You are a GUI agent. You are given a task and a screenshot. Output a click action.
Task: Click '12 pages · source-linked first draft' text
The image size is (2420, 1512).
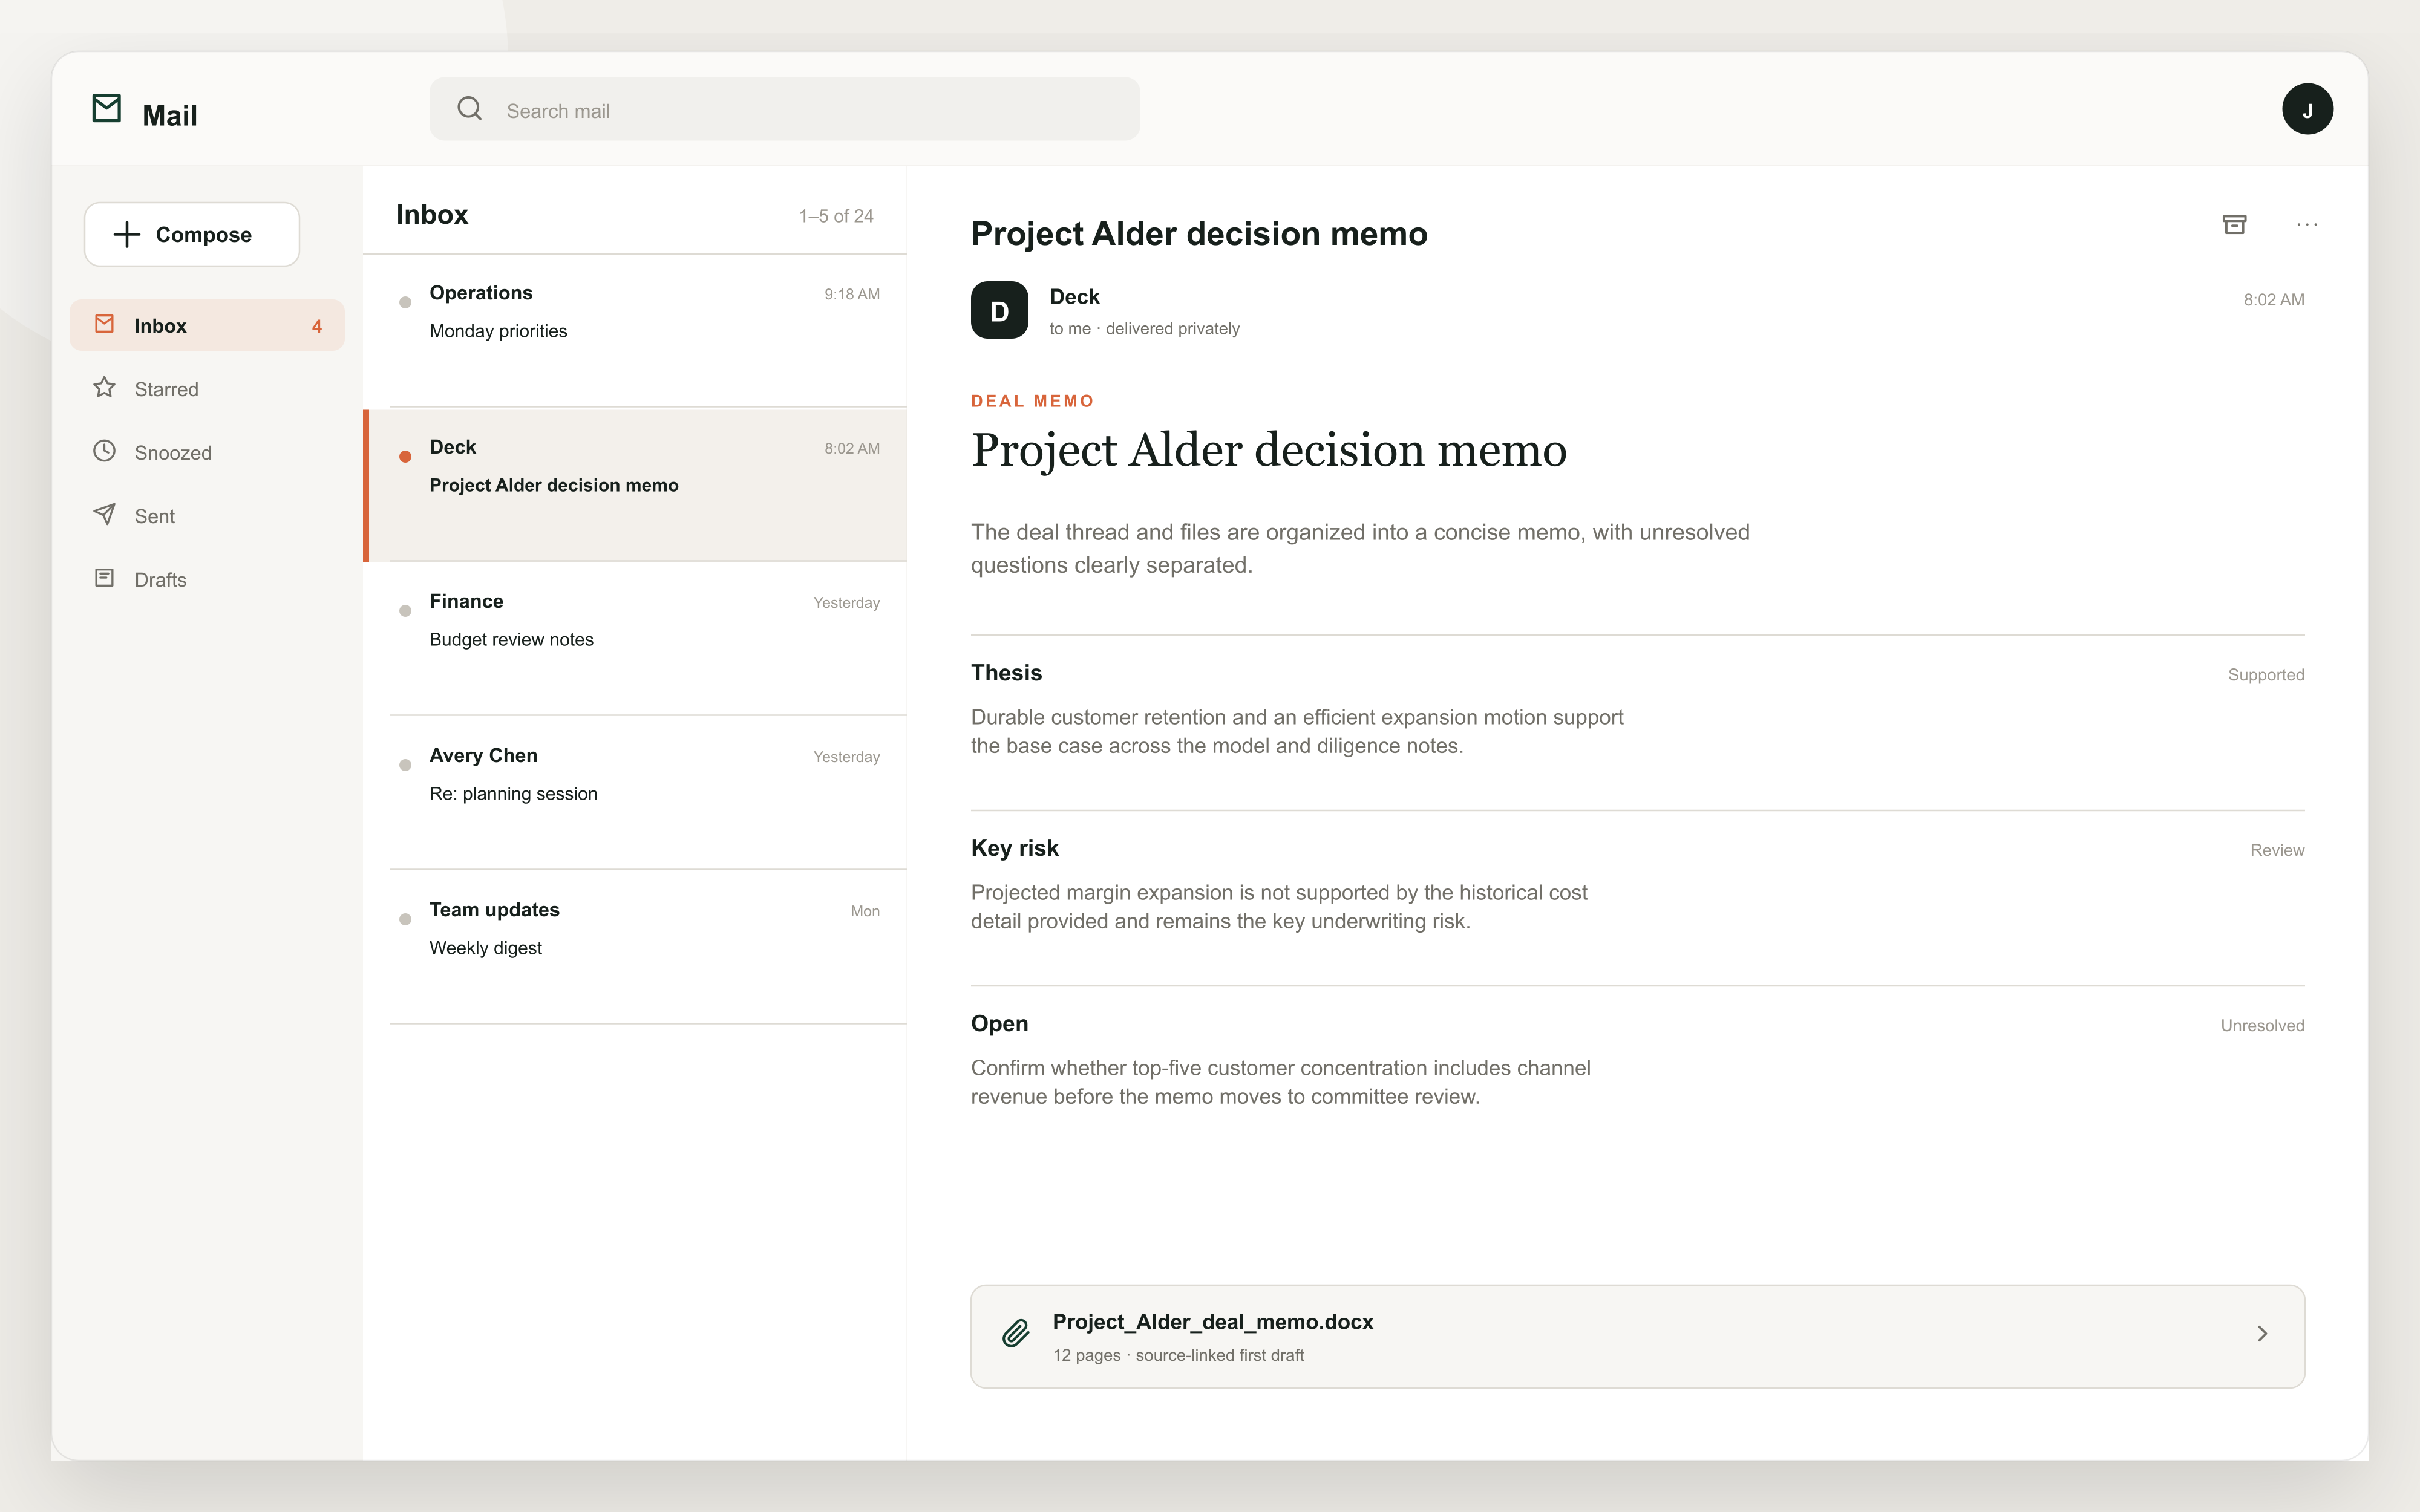[1178, 1356]
